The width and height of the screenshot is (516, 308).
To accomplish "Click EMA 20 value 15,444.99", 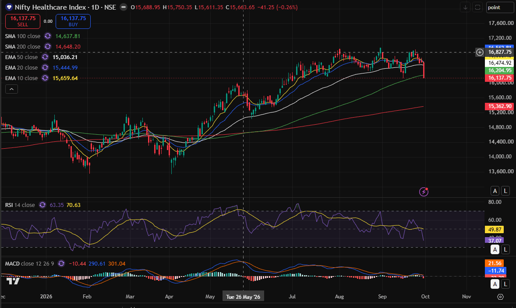I will tap(65, 68).
